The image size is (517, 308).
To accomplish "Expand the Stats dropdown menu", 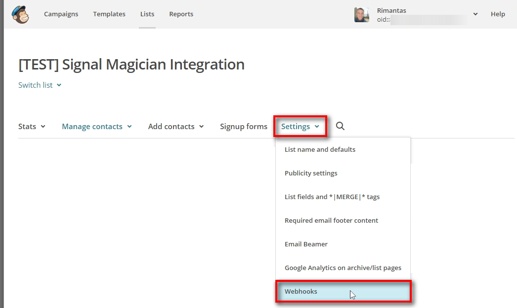I will pos(32,127).
